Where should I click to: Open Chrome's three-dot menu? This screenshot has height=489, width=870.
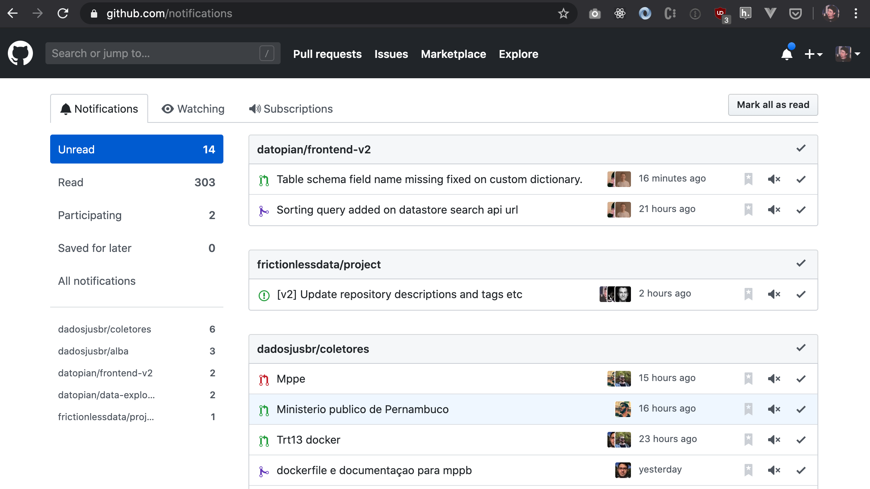click(x=855, y=14)
